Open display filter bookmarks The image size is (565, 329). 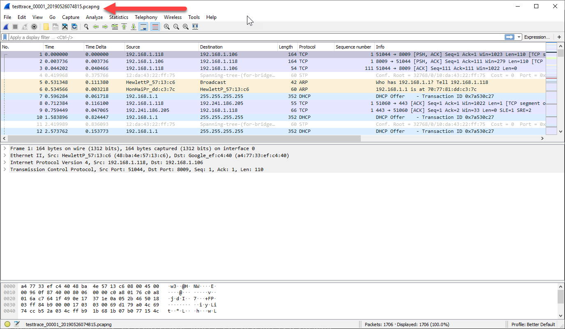click(5, 37)
